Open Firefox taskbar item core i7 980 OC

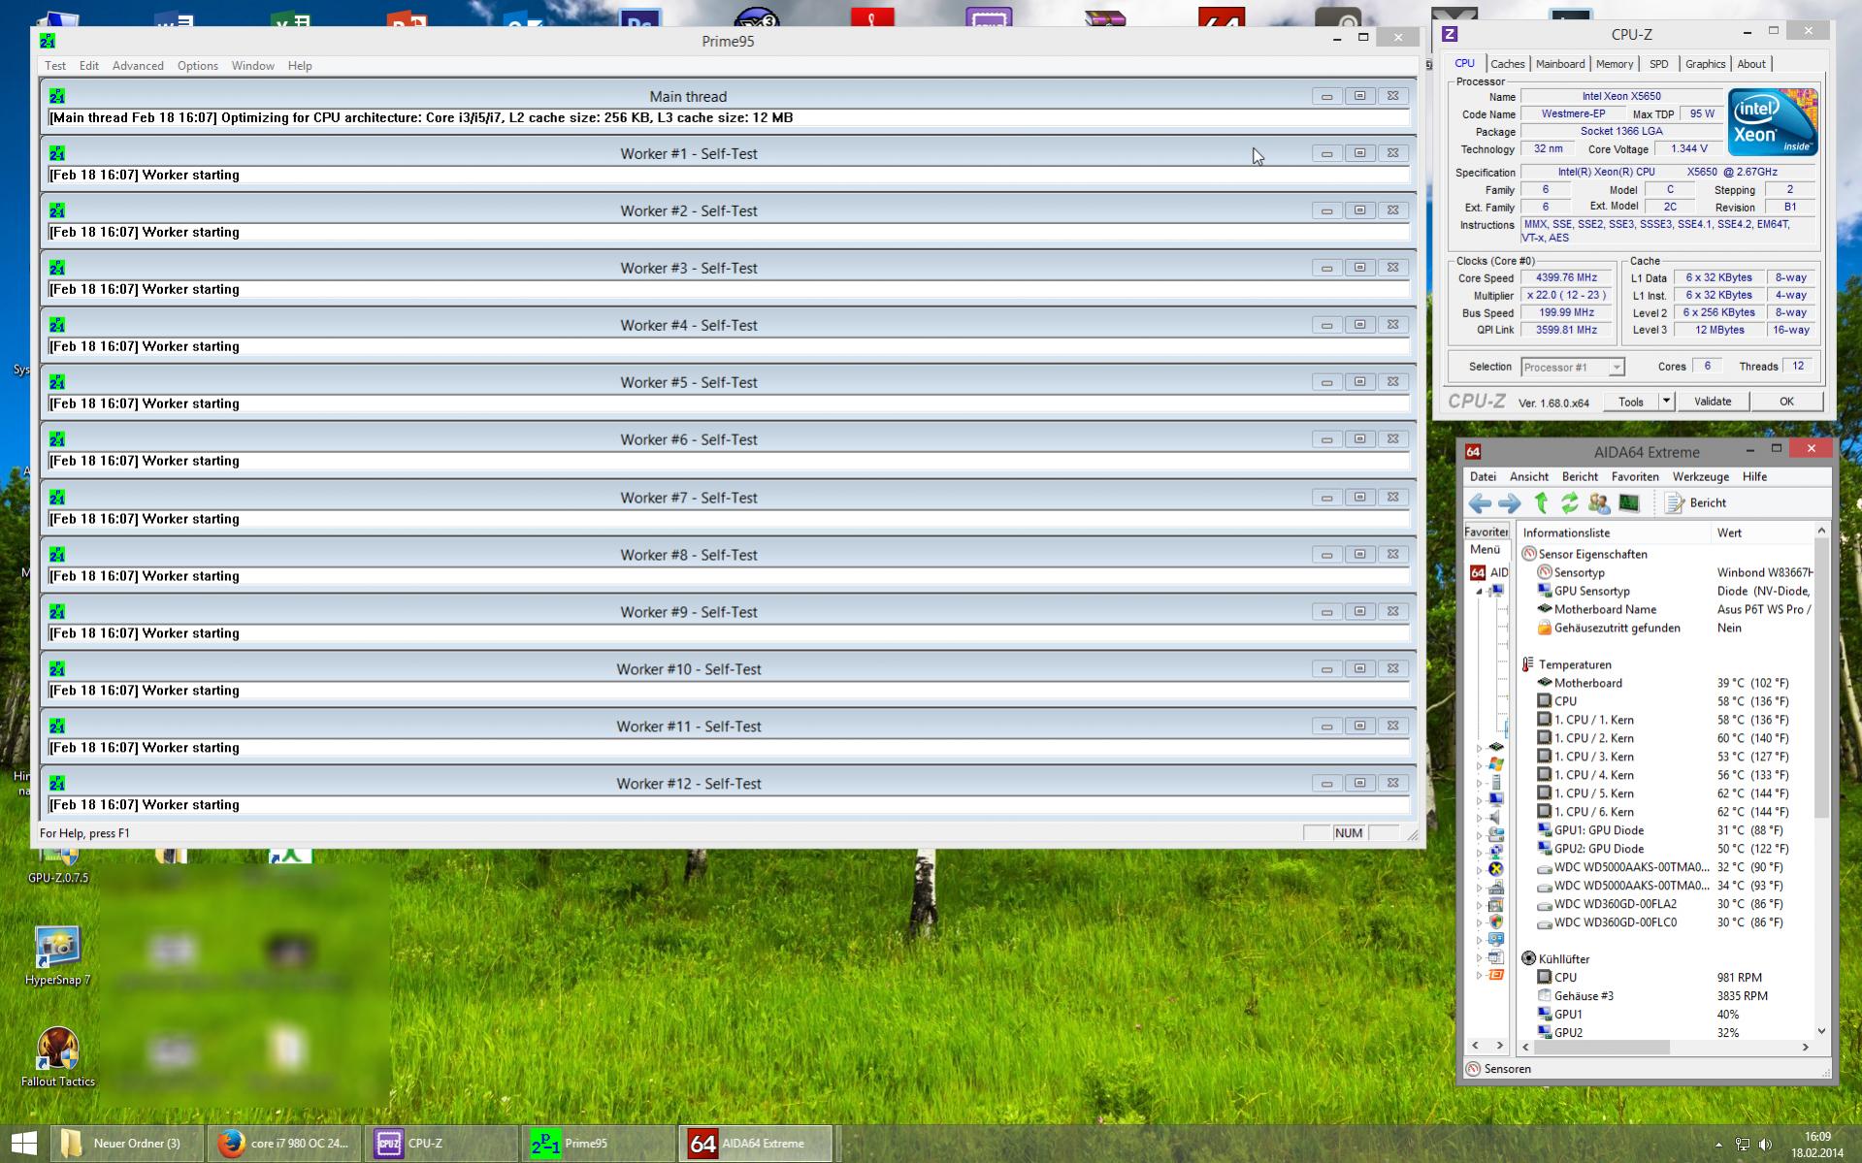coord(284,1144)
